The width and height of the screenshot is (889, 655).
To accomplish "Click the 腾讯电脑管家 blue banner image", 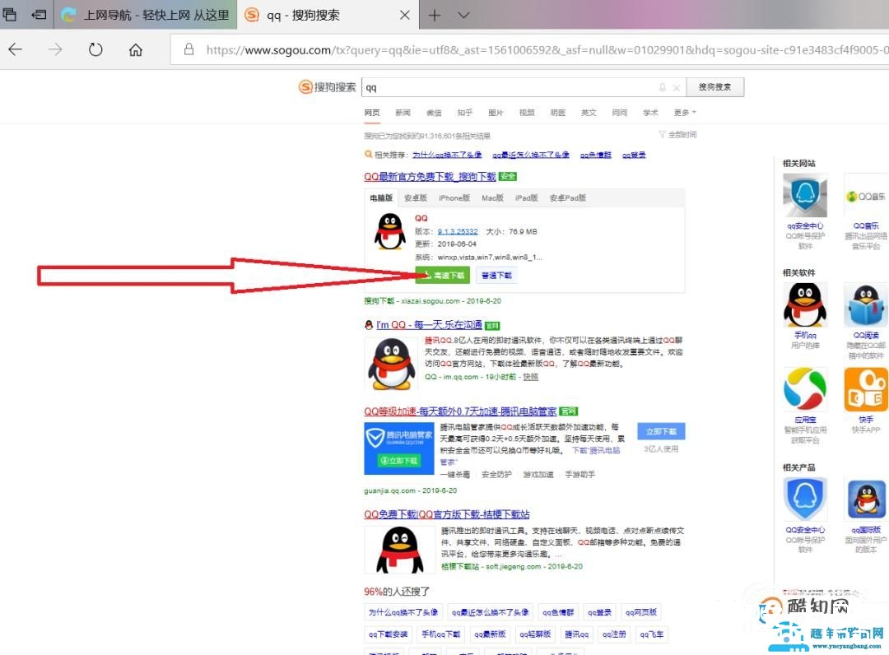I will coord(398,448).
